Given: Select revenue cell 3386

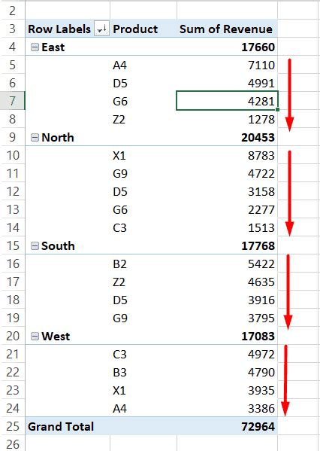Looking at the screenshot, I should (227, 408).
